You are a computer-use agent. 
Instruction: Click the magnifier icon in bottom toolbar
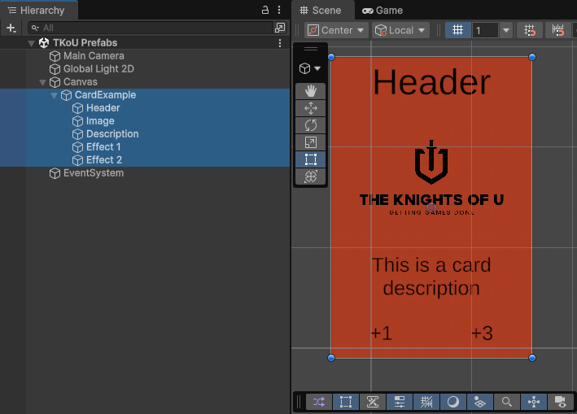click(507, 402)
